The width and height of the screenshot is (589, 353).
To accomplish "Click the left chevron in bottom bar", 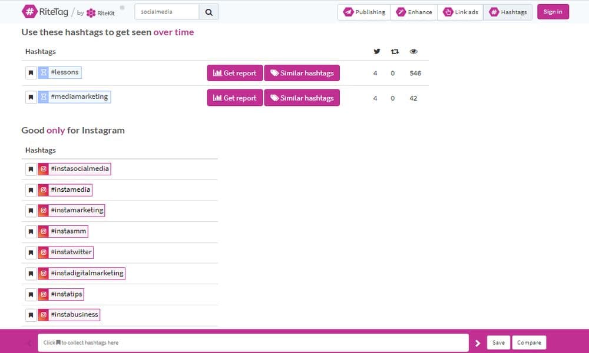I will [x=29, y=343].
